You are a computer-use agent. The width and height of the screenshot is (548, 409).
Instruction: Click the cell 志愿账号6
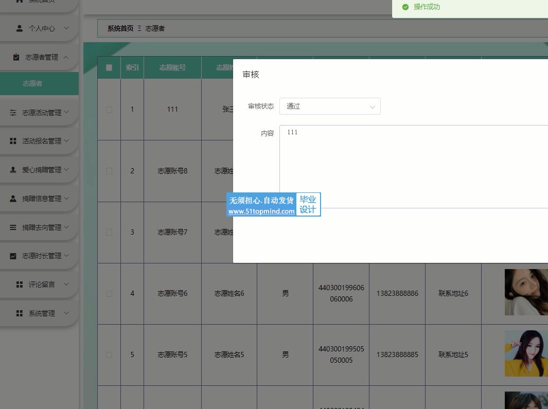point(172,294)
